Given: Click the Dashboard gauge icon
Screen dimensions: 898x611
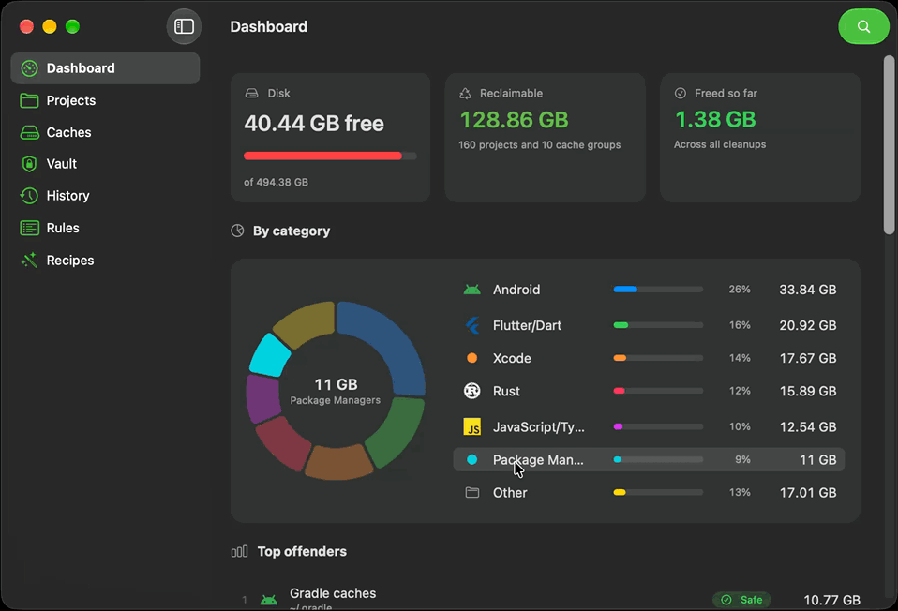Looking at the screenshot, I should click(29, 68).
